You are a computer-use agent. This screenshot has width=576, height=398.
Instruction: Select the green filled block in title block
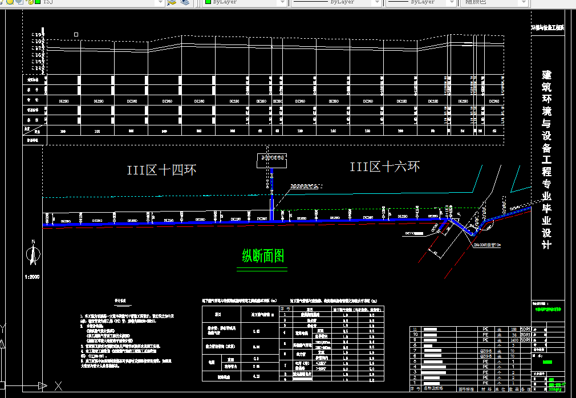pos(547,362)
